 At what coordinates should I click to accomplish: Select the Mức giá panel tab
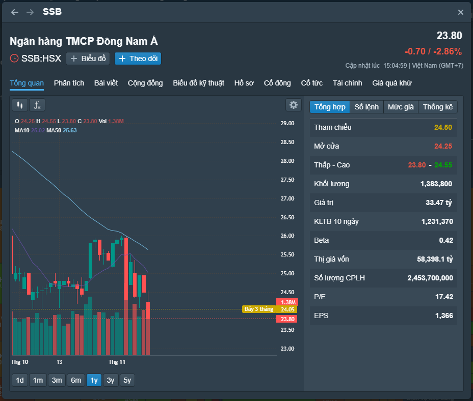tap(401, 107)
